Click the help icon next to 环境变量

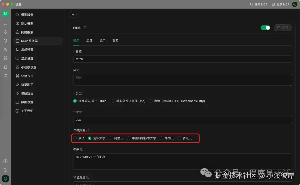click(88, 177)
